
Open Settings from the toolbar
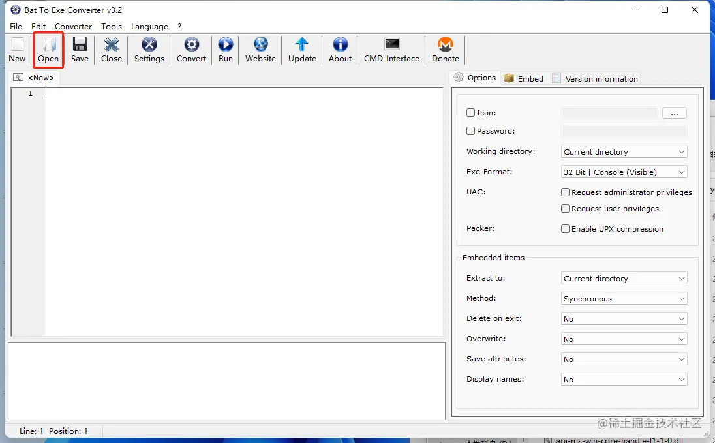[149, 50]
